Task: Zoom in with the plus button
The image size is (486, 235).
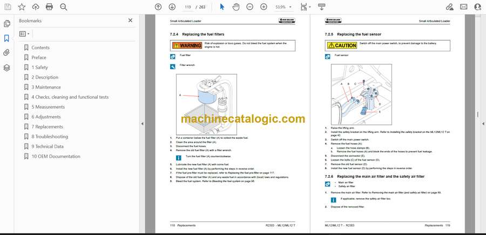Action: (x=264, y=7)
